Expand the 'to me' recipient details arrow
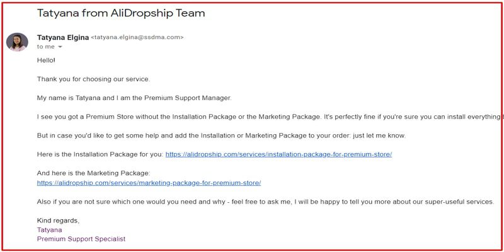This screenshot has height=252, width=504. click(x=60, y=47)
